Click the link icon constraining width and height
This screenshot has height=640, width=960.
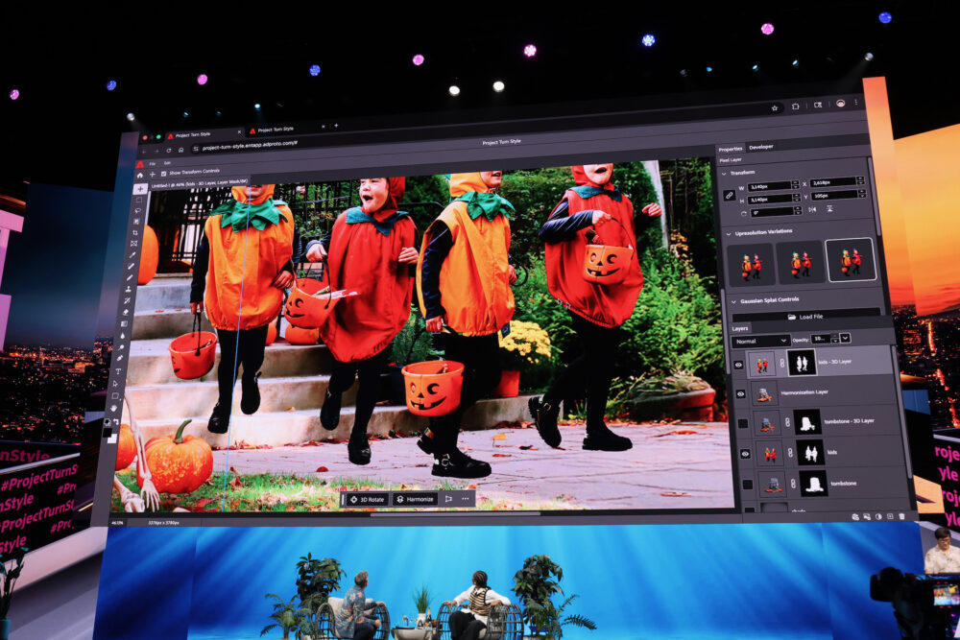pyautogui.click(x=730, y=195)
